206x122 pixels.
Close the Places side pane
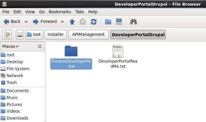pos(40,46)
